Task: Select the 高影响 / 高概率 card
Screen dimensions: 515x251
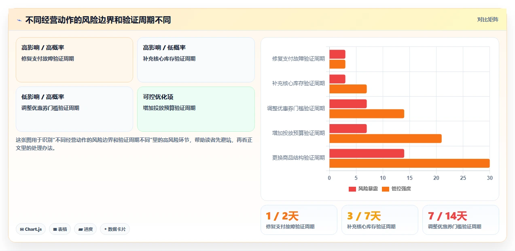Action: (74, 60)
